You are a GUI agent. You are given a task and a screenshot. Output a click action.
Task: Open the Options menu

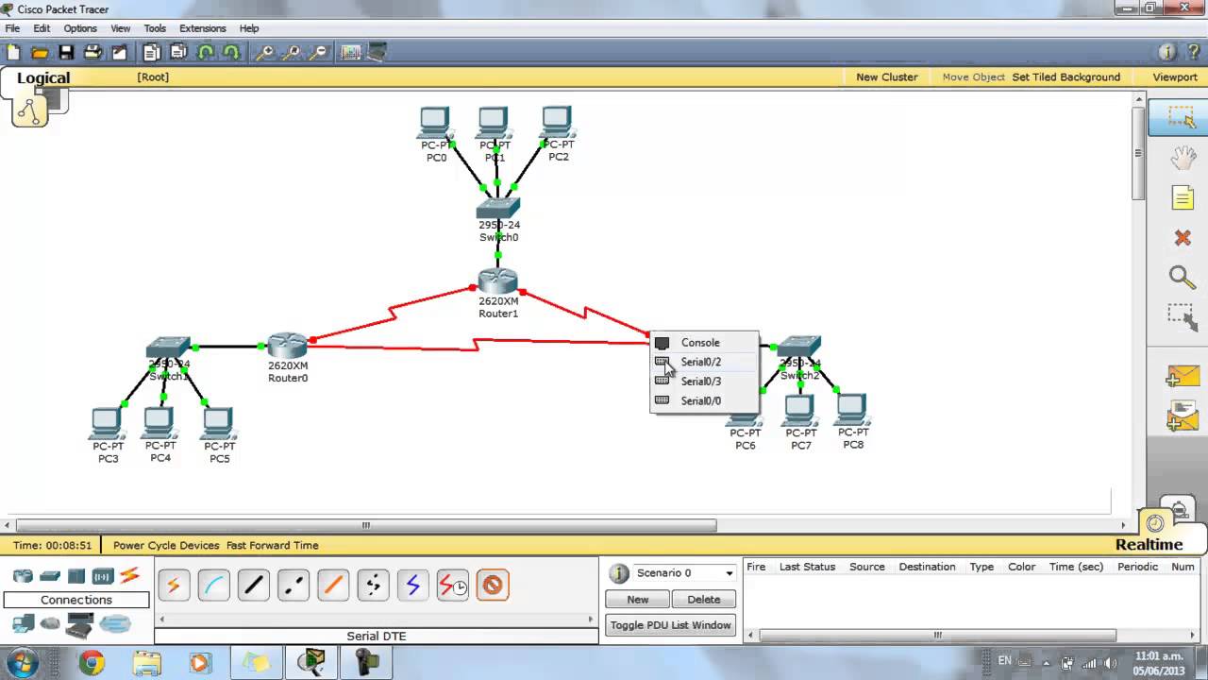(x=80, y=28)
